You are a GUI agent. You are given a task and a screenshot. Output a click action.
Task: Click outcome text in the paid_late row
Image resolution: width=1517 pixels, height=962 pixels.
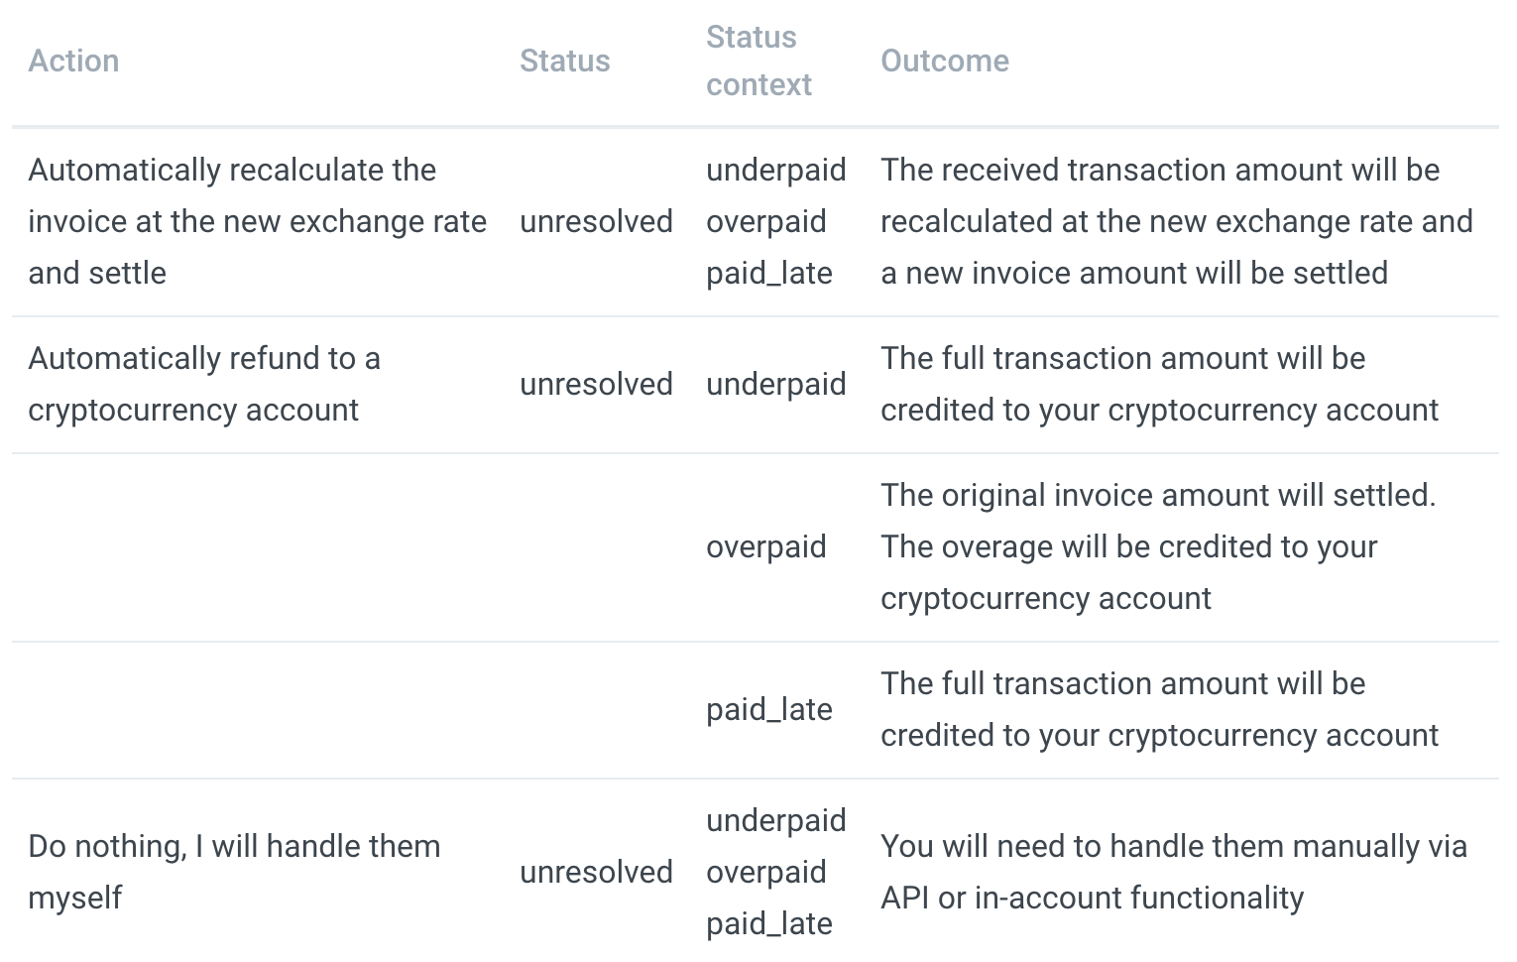coord(1159,709)
